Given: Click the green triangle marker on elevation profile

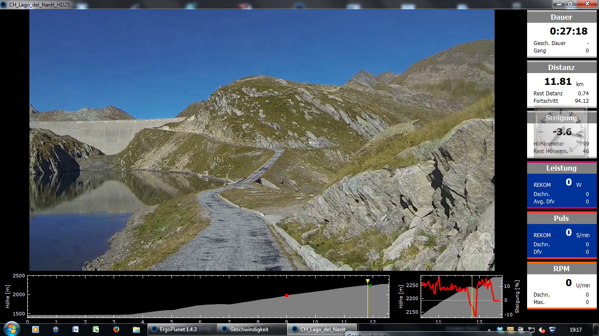Looking at the screenshot, I should (x=370, y=286).
